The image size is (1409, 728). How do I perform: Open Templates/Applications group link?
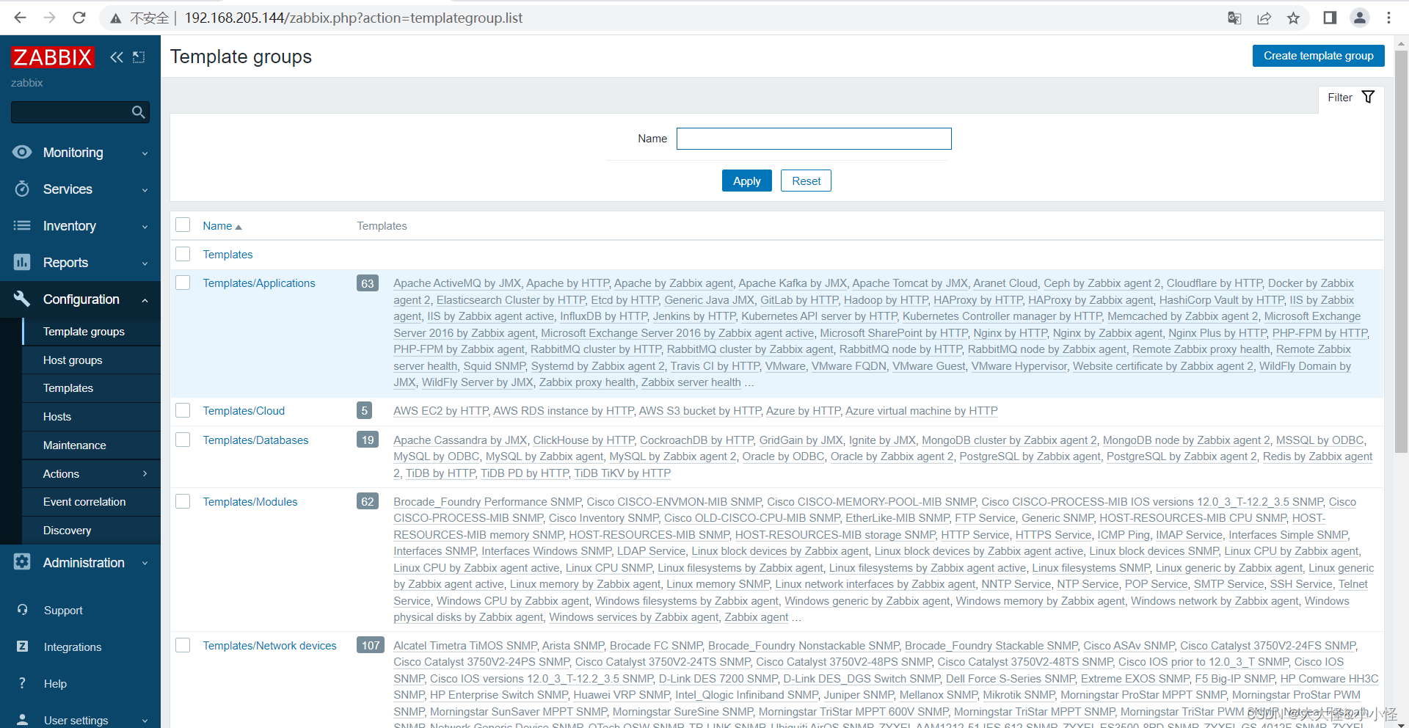tap(259, 283)
